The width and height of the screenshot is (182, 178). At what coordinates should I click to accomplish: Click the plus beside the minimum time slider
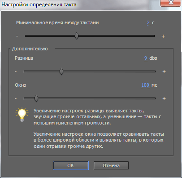point(163,36)
